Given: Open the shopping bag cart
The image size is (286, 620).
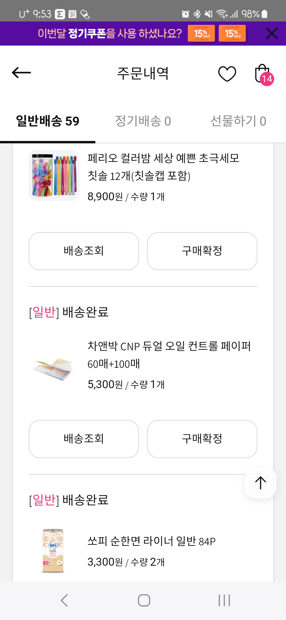Looking at the screenshot, I should coord(263,74).
